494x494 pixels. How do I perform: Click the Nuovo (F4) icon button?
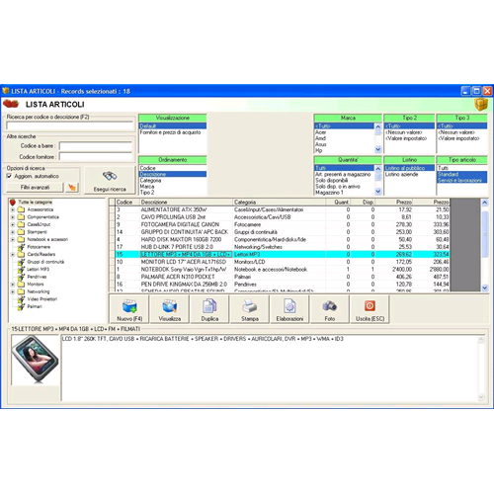[x=129, y=309]
